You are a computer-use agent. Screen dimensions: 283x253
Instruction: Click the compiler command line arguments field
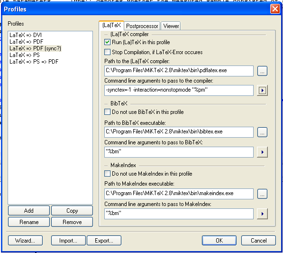pyautogui.click(x=179, y=90)
